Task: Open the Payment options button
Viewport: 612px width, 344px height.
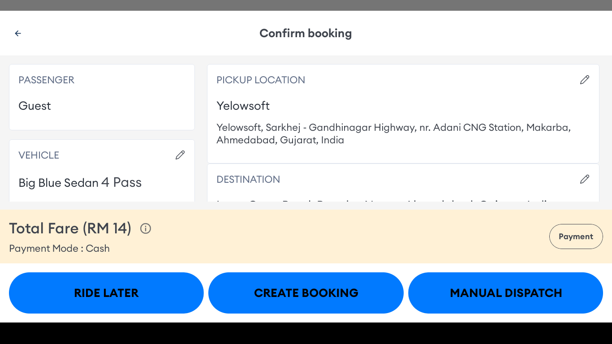Action: click(x=576, y=236)
